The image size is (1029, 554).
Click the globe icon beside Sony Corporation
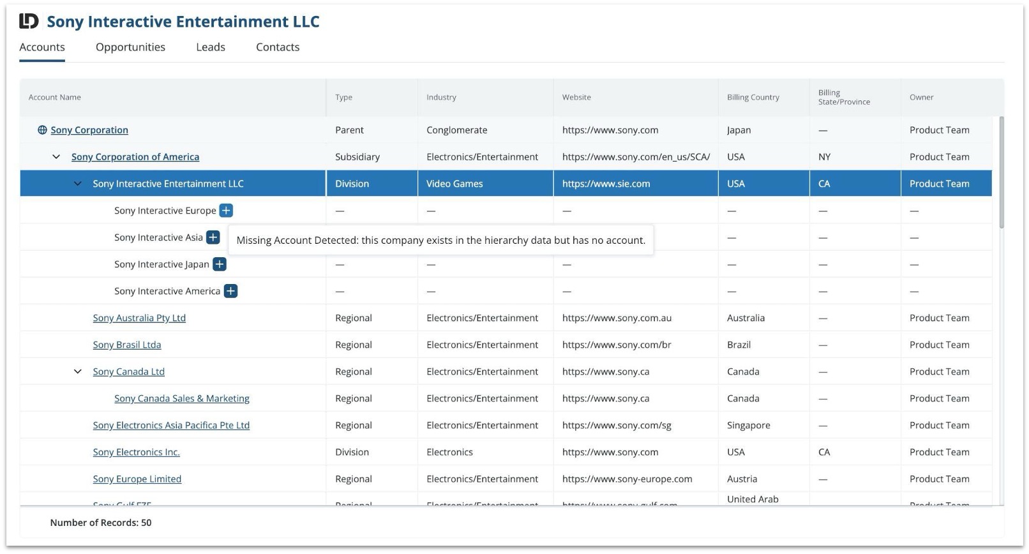[x=42, y=130]
